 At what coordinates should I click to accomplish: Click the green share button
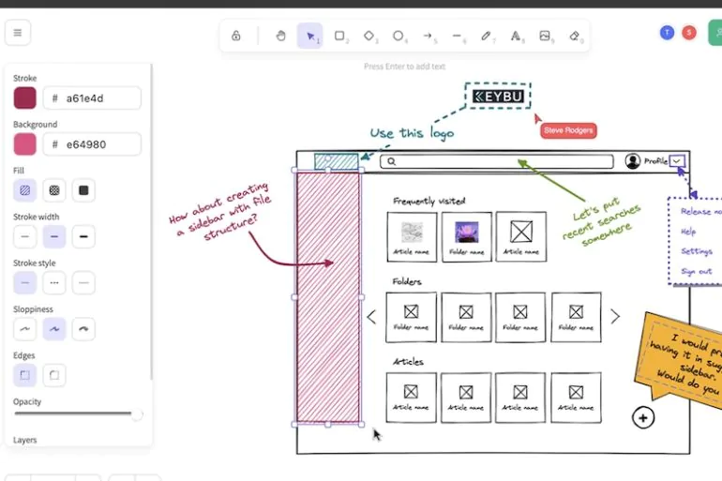(x=715, y=33)
